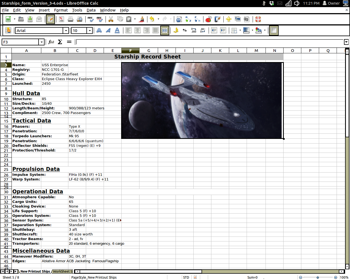Open the File menu
Screen dimensions: 350x280
[5, 10]
